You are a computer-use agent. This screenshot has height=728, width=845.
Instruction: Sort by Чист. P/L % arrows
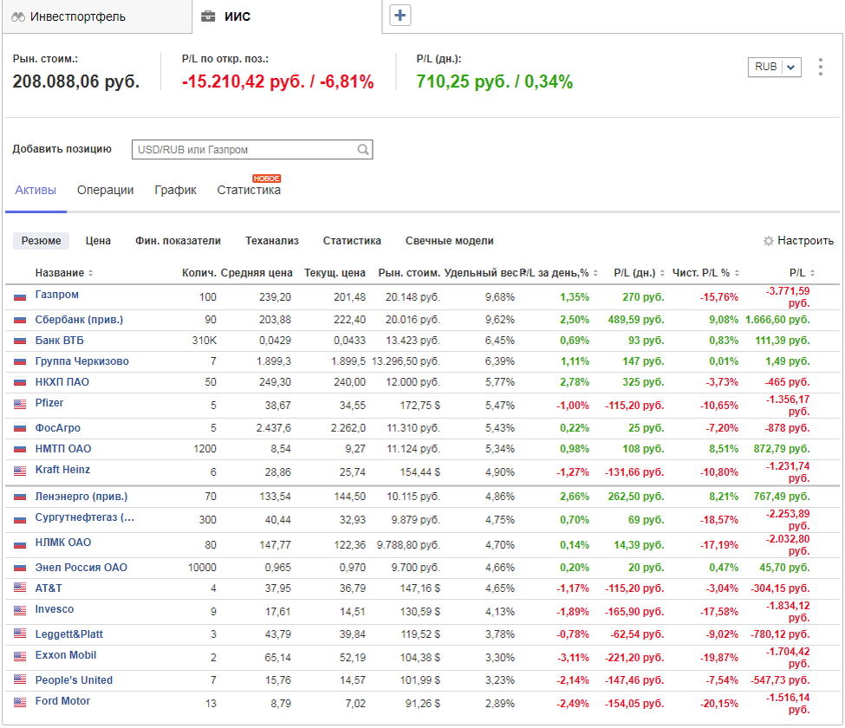(x=737, y=273)
